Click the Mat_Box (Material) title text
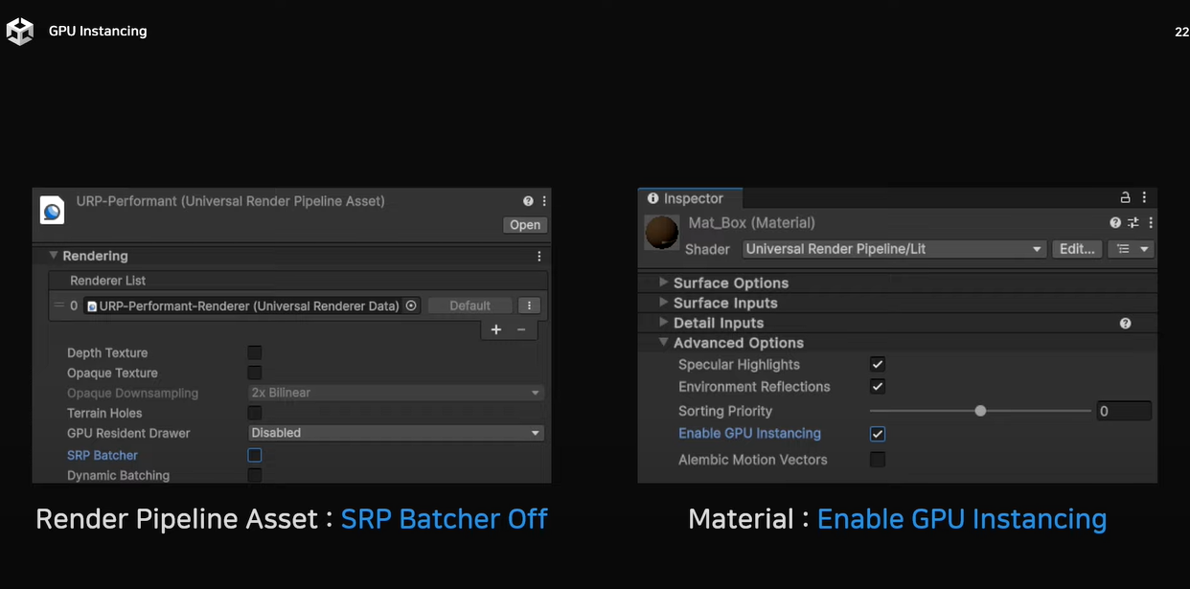1190x589 pixels. (x=752, y=223)
